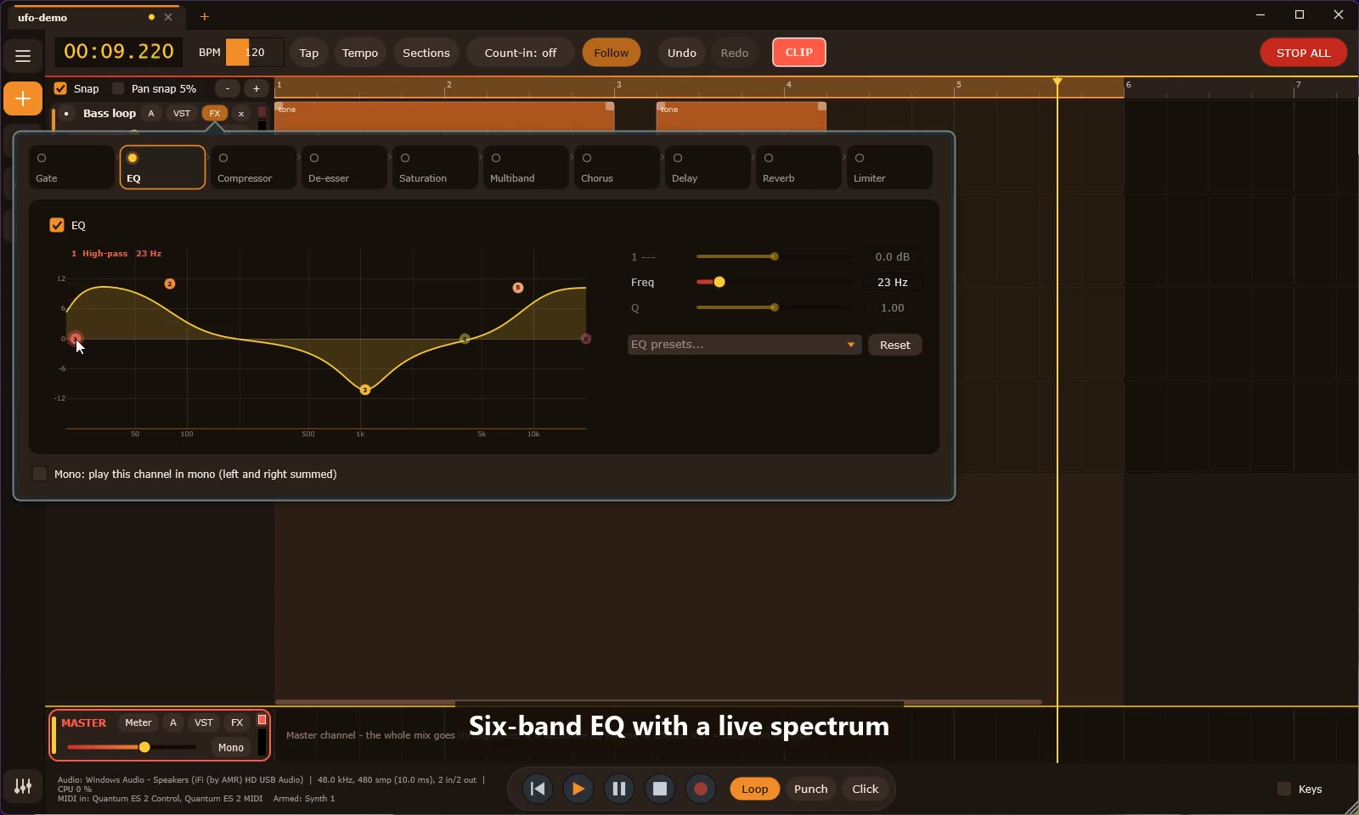Open the hamburger main menu

[x=23, y=56]
